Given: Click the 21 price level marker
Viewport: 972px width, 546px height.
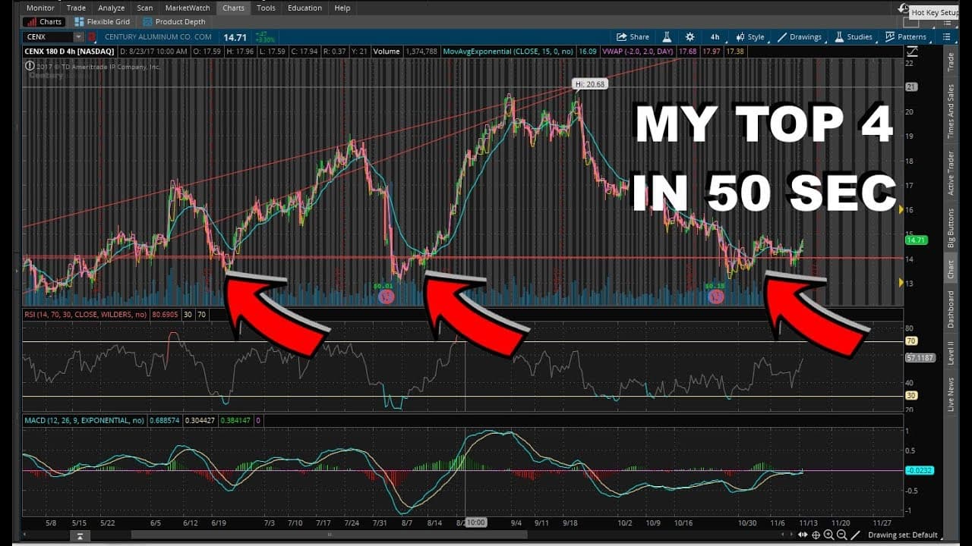Looking at the screenshot, I should pos(912,87).
